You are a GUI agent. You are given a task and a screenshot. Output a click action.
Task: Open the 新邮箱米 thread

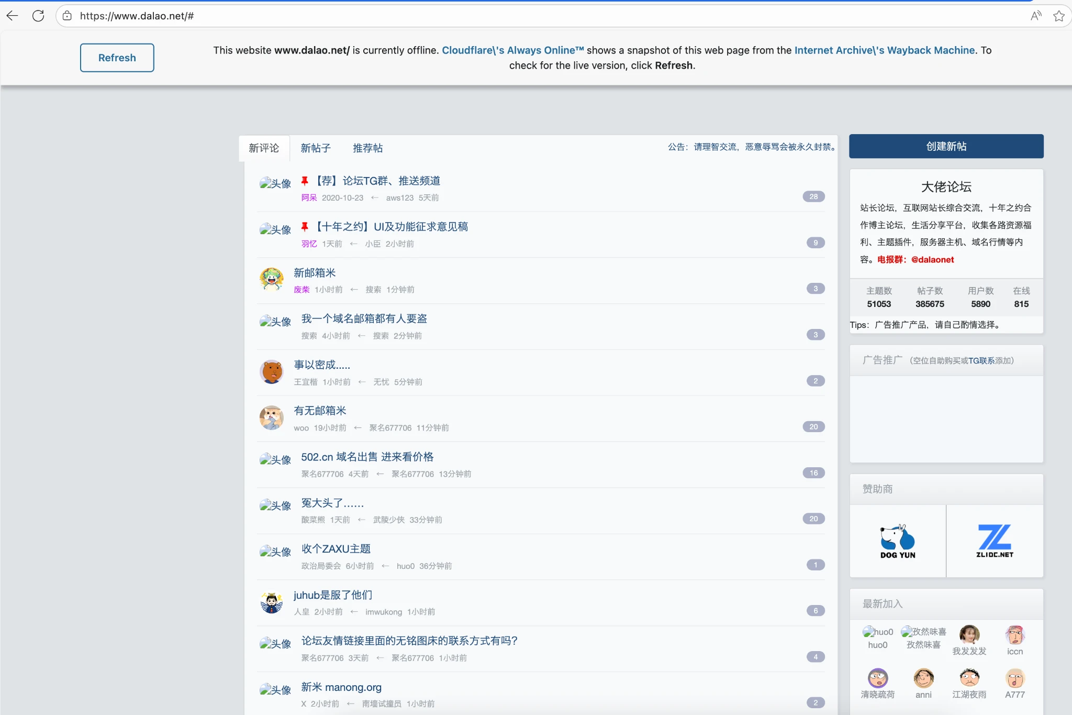click(315, 273)
